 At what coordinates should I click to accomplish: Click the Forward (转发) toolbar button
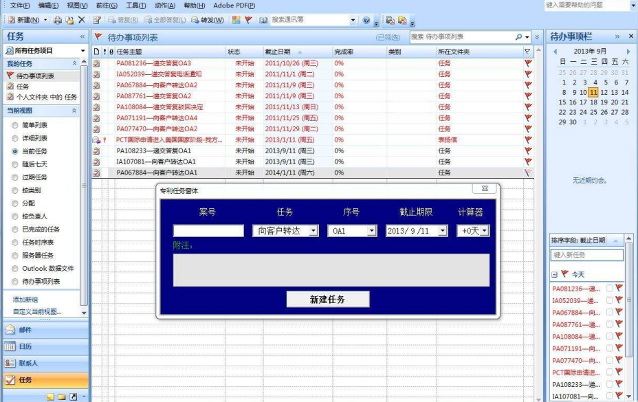208,20
